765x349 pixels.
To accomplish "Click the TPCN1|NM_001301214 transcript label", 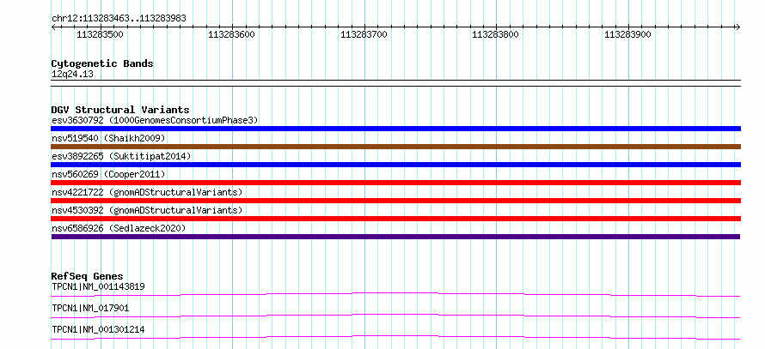I will pos(98,329).
